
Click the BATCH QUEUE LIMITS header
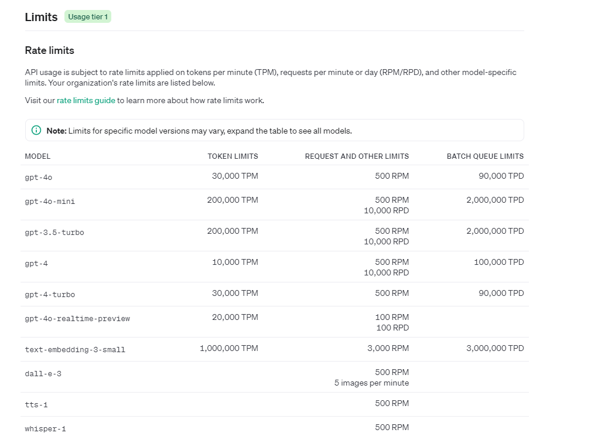(485, 156)
